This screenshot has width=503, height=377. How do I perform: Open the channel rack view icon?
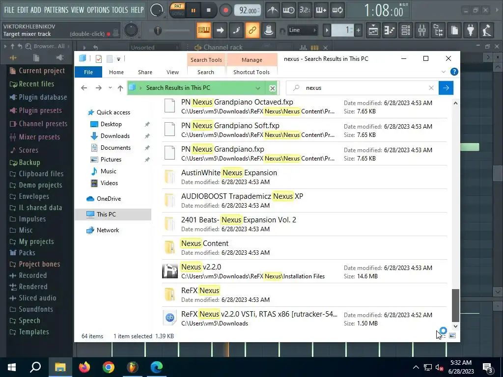[406, 30]
